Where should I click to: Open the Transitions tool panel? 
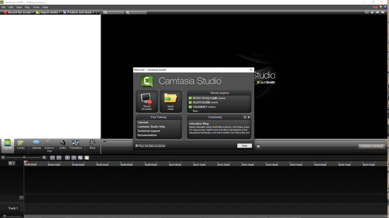pyautogui.click(x=76, y=144)
